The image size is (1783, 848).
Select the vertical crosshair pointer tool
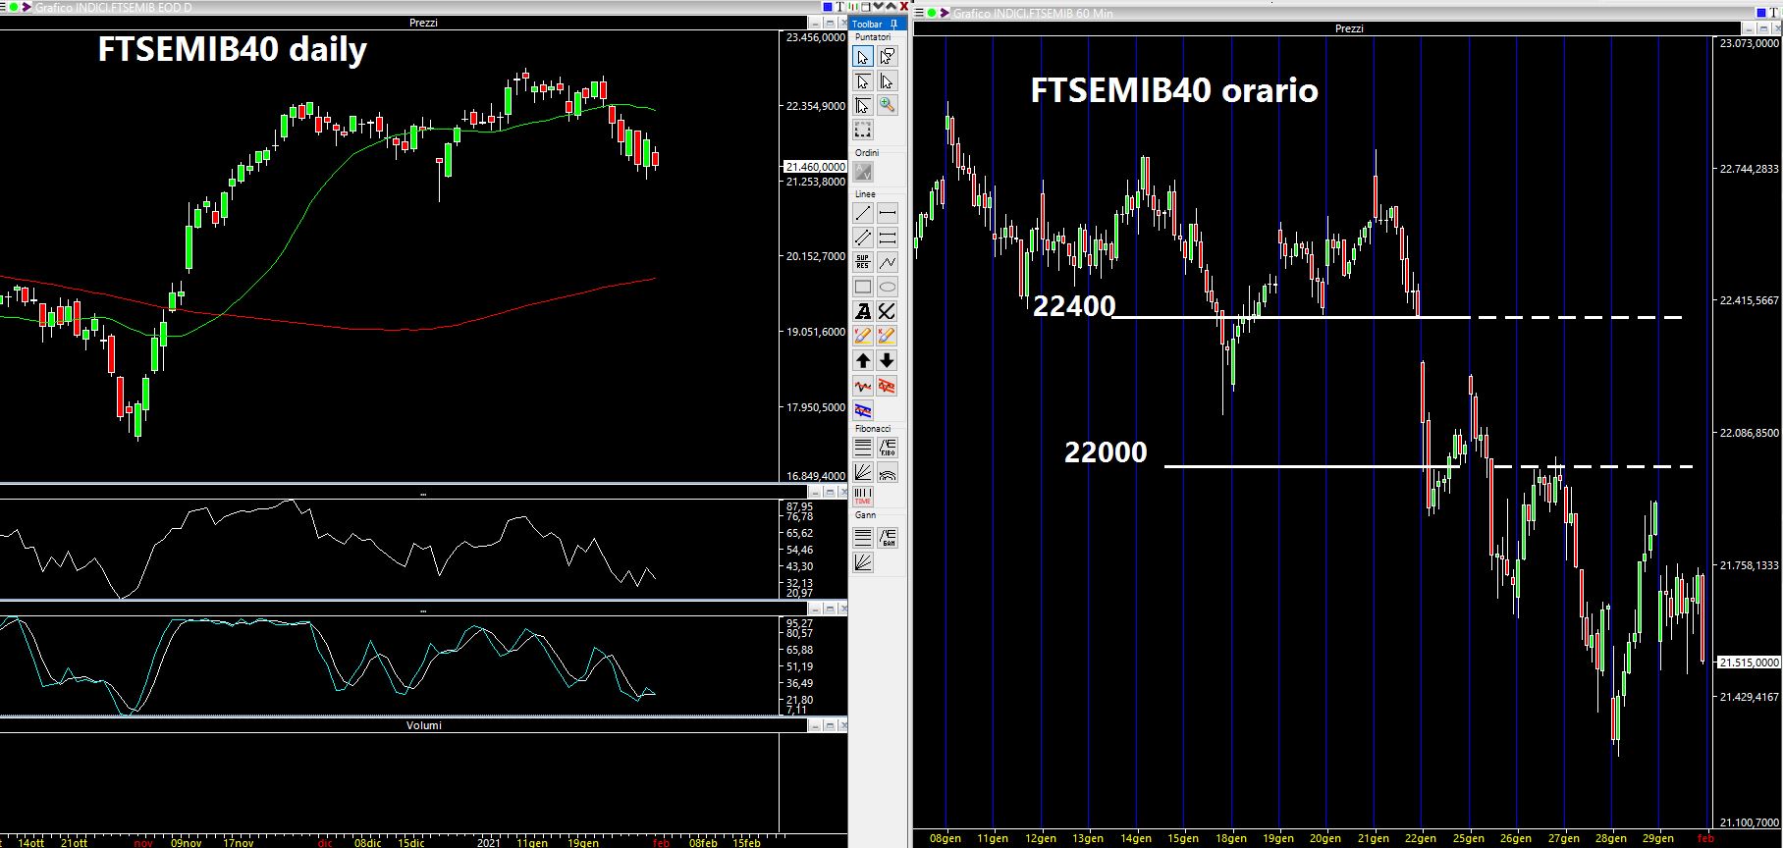[887, 81]
